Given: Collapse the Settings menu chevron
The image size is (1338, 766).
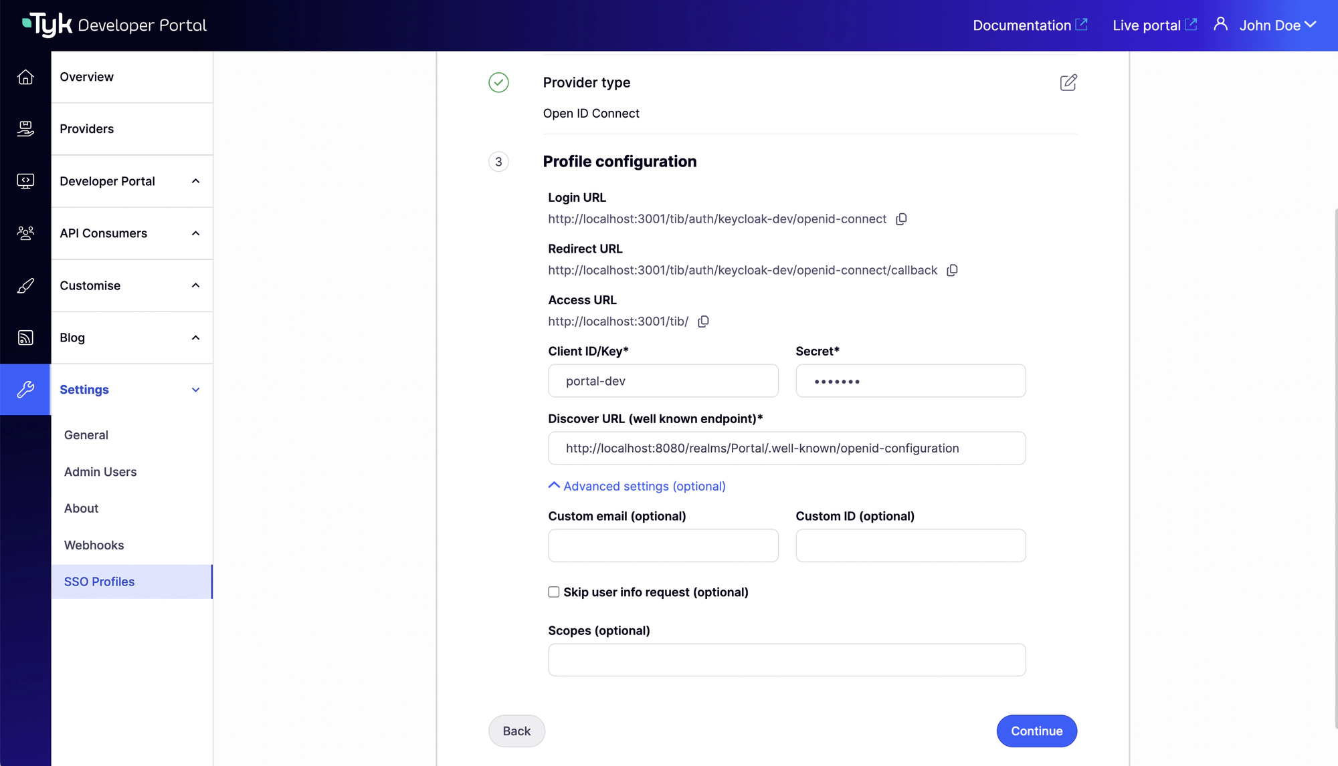Looking at the screenshot, I should pos(195,389).
